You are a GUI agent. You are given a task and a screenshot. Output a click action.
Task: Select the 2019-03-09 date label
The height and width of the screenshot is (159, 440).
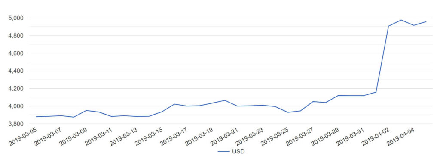point(74,136)
